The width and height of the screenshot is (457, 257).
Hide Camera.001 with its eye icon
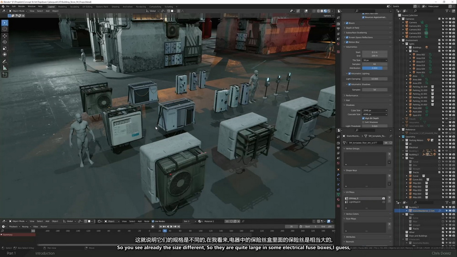[x=446, y=26]
